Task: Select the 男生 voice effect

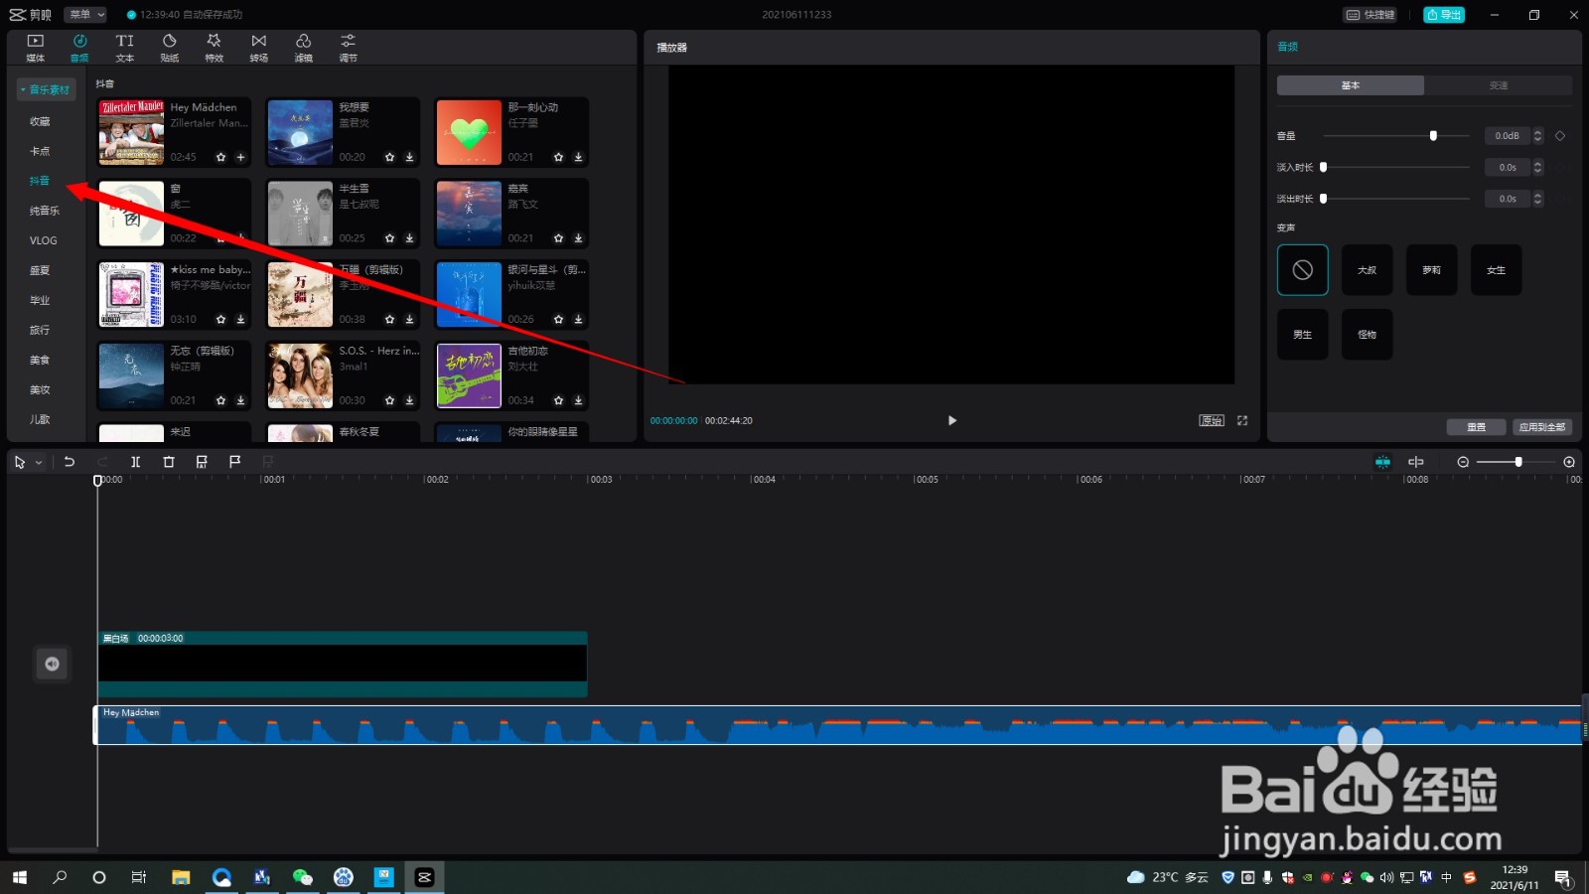Action: point(1303,335)
